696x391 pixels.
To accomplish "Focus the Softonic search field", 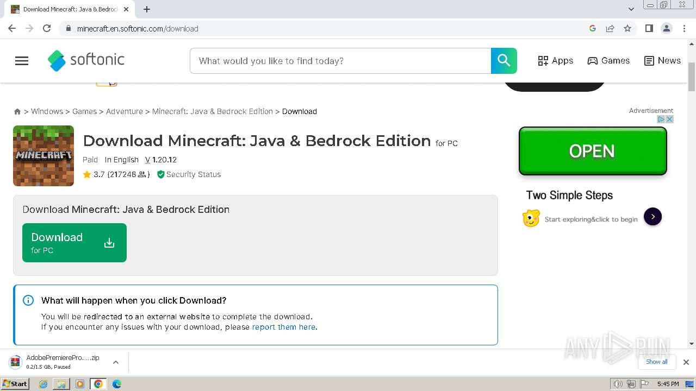I will pos(340,61).
